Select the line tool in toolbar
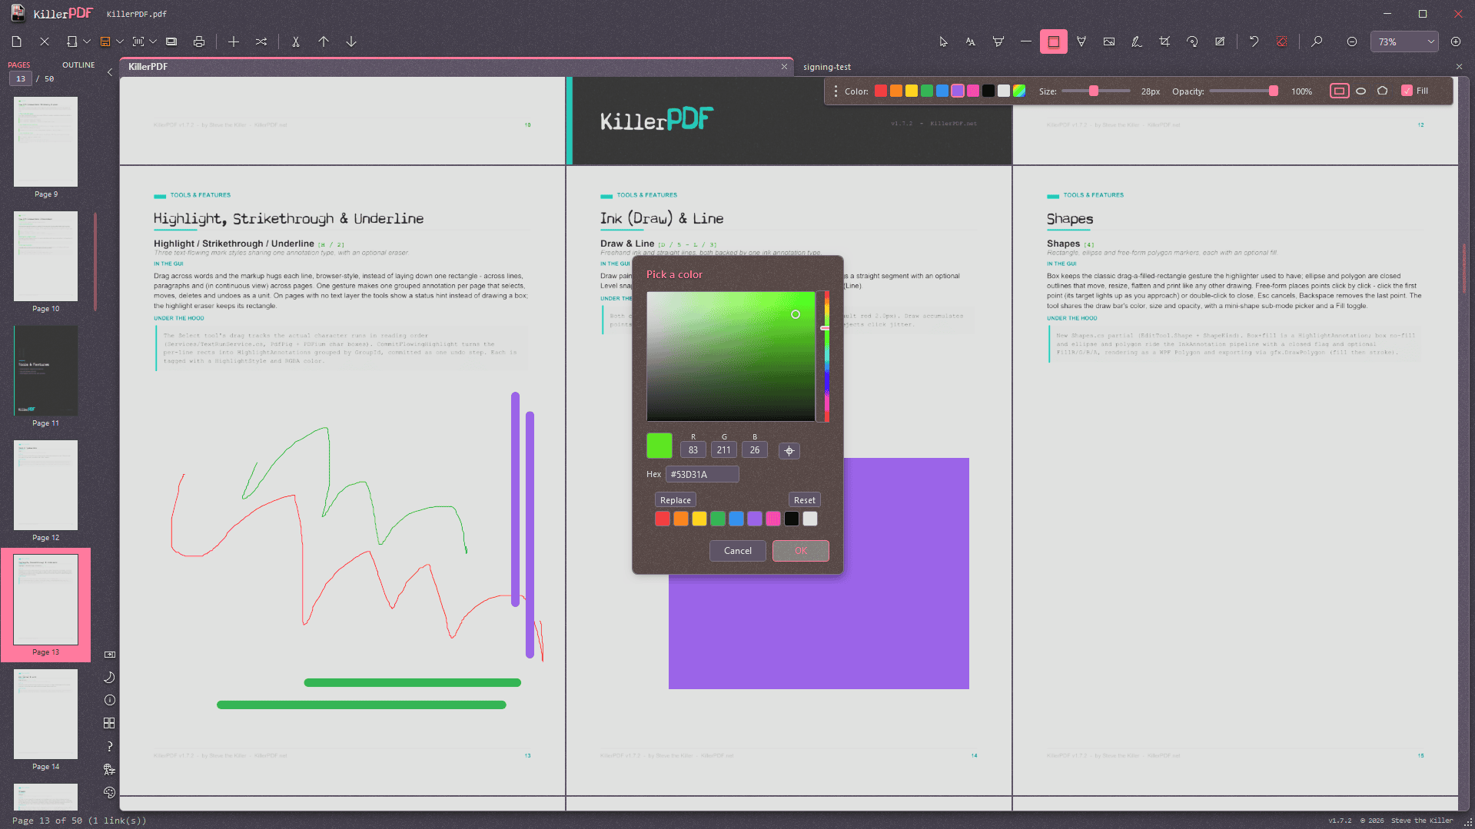The width and height of the screenshot is (1475, 829). pyautogui.click(x=1026, y=41)
